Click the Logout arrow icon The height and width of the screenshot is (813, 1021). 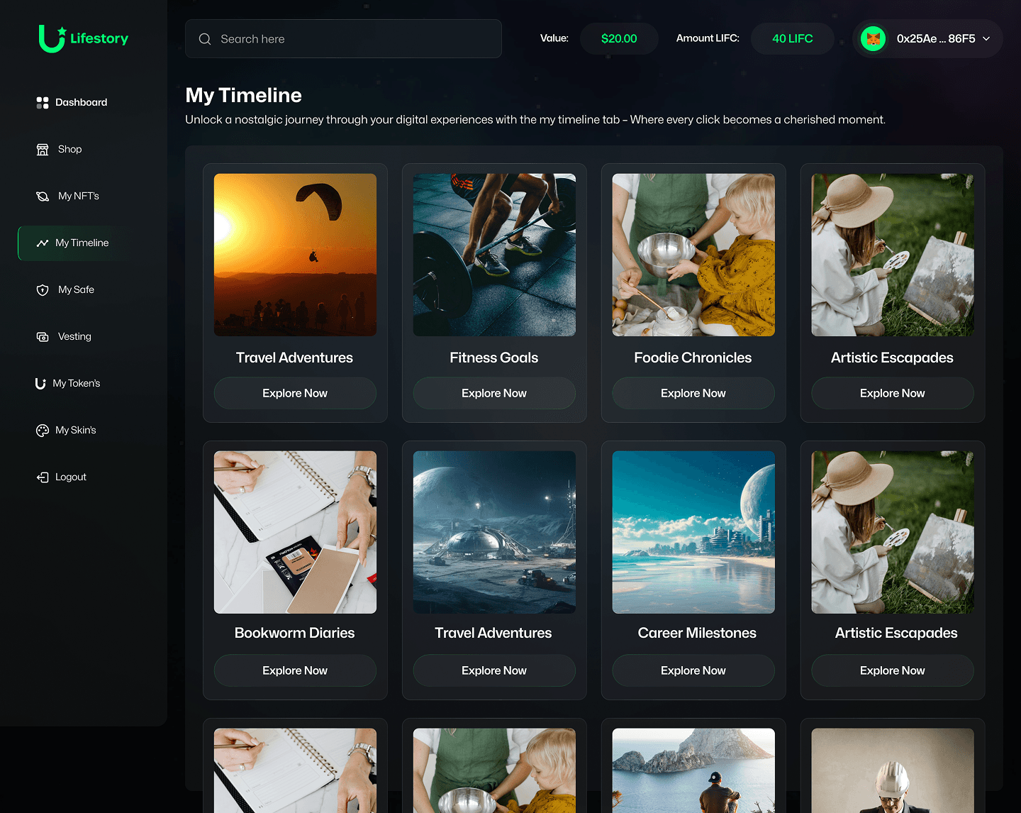tap(43, 477)
